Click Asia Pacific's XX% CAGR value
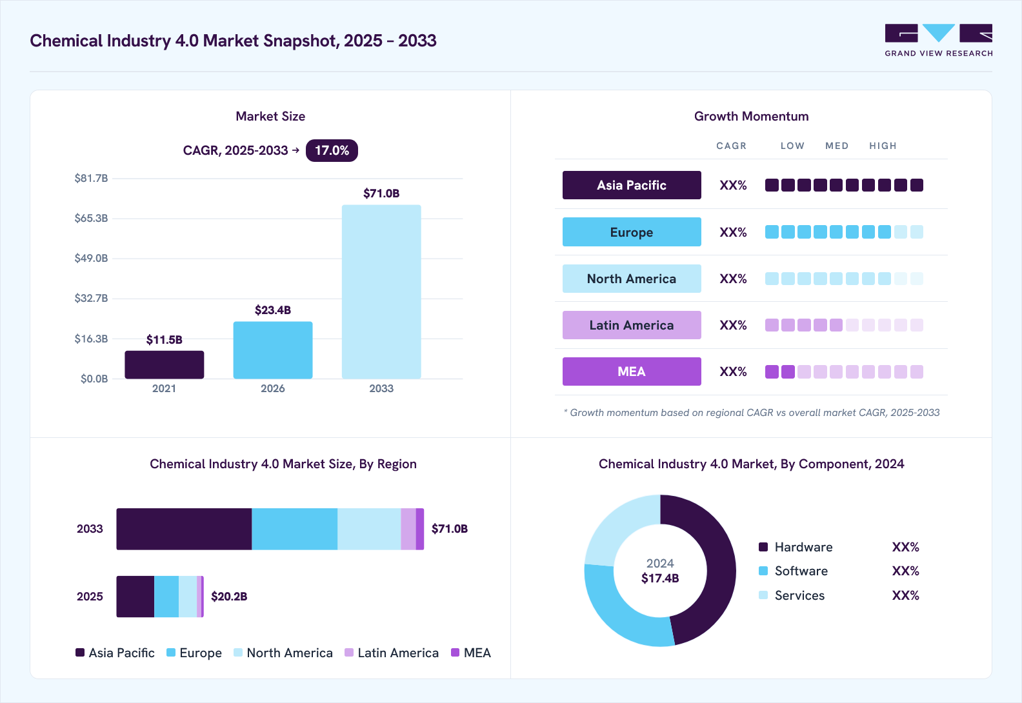This screenshot has width=1022, height=703. point(733,185)
